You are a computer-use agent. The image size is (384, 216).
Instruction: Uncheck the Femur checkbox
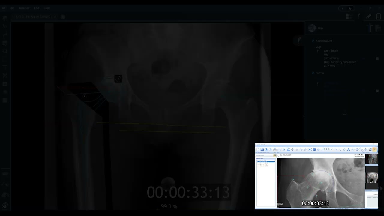point(313,73)
